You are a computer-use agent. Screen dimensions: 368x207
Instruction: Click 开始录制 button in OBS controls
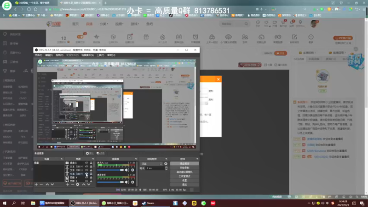184,168
